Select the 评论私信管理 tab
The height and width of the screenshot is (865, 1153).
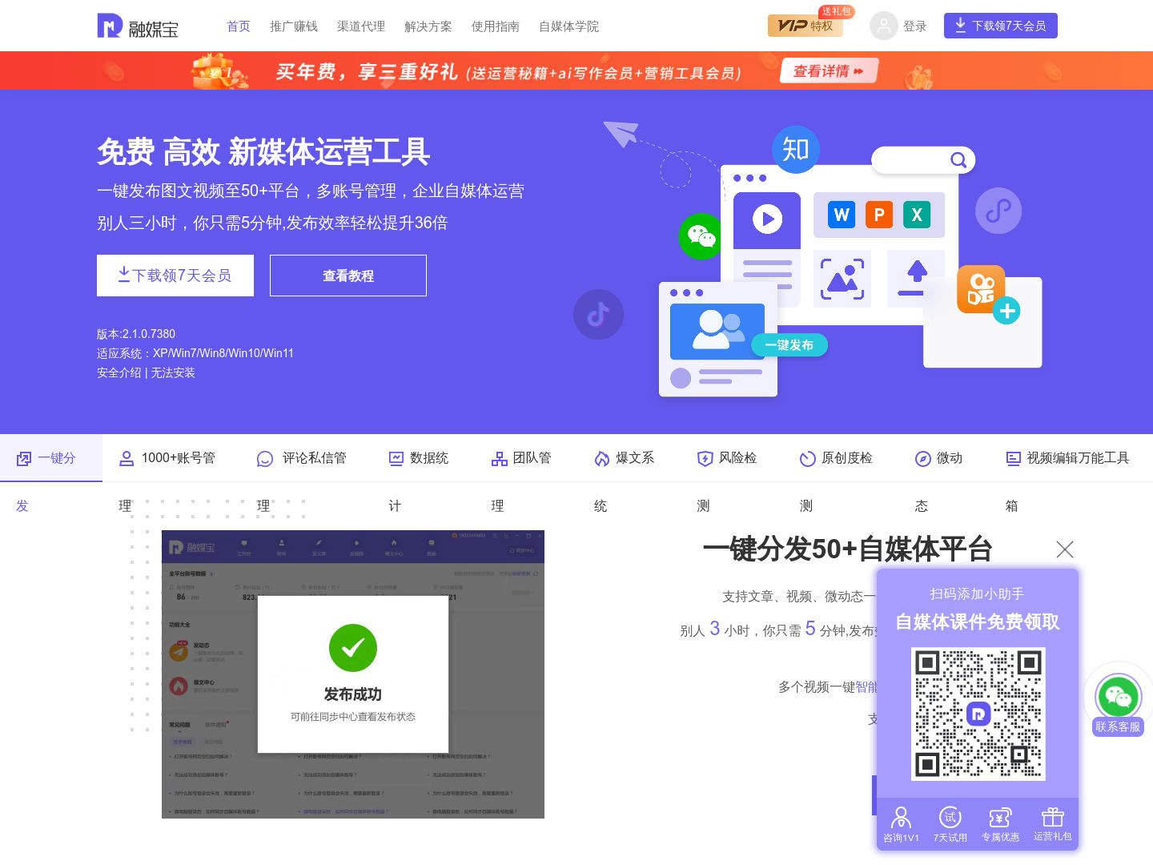pos(303,458)
